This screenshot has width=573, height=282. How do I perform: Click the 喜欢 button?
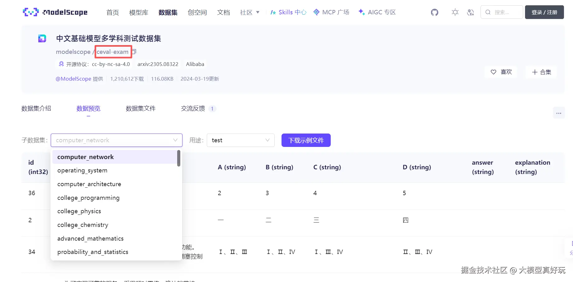pyautogui.click(x=501, y=72)
